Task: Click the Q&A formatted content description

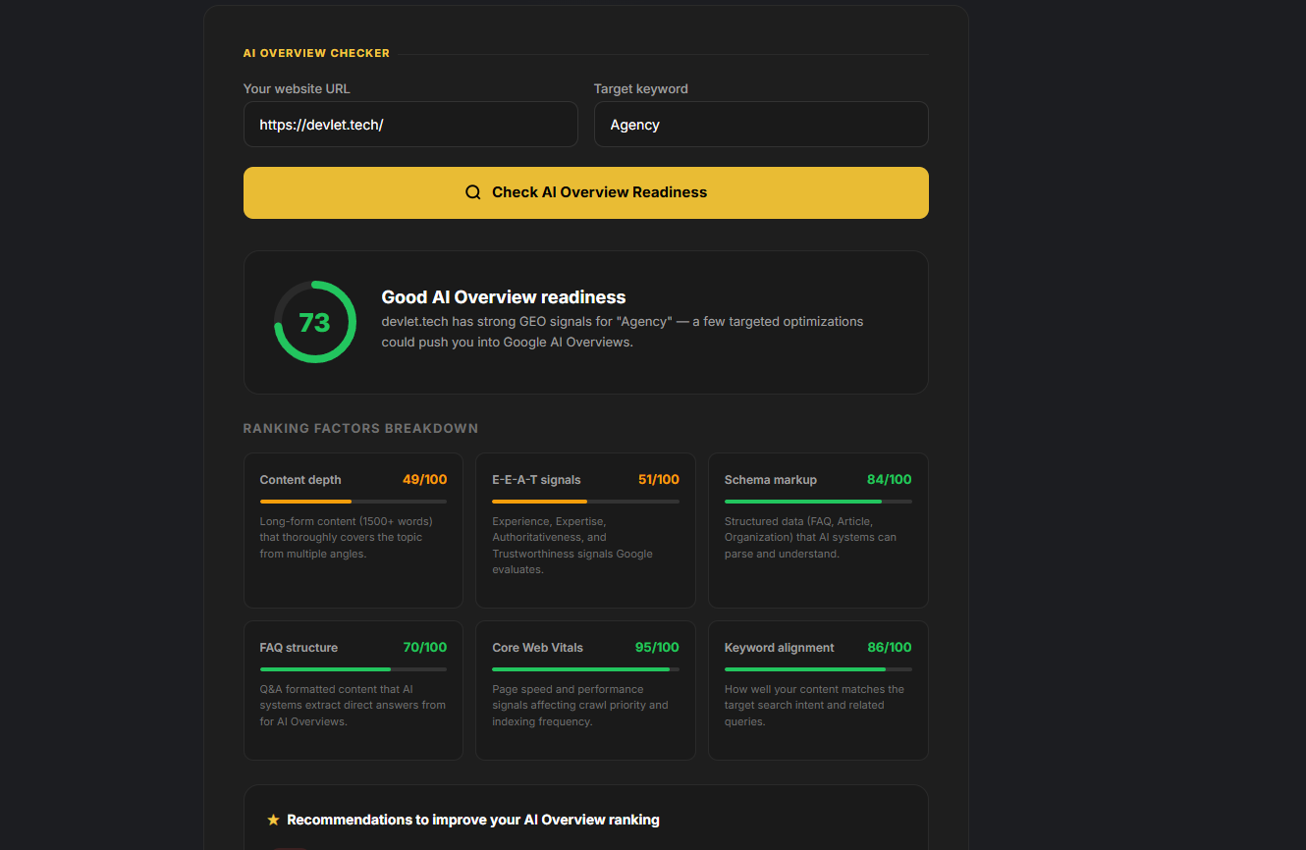Action: 353,705
